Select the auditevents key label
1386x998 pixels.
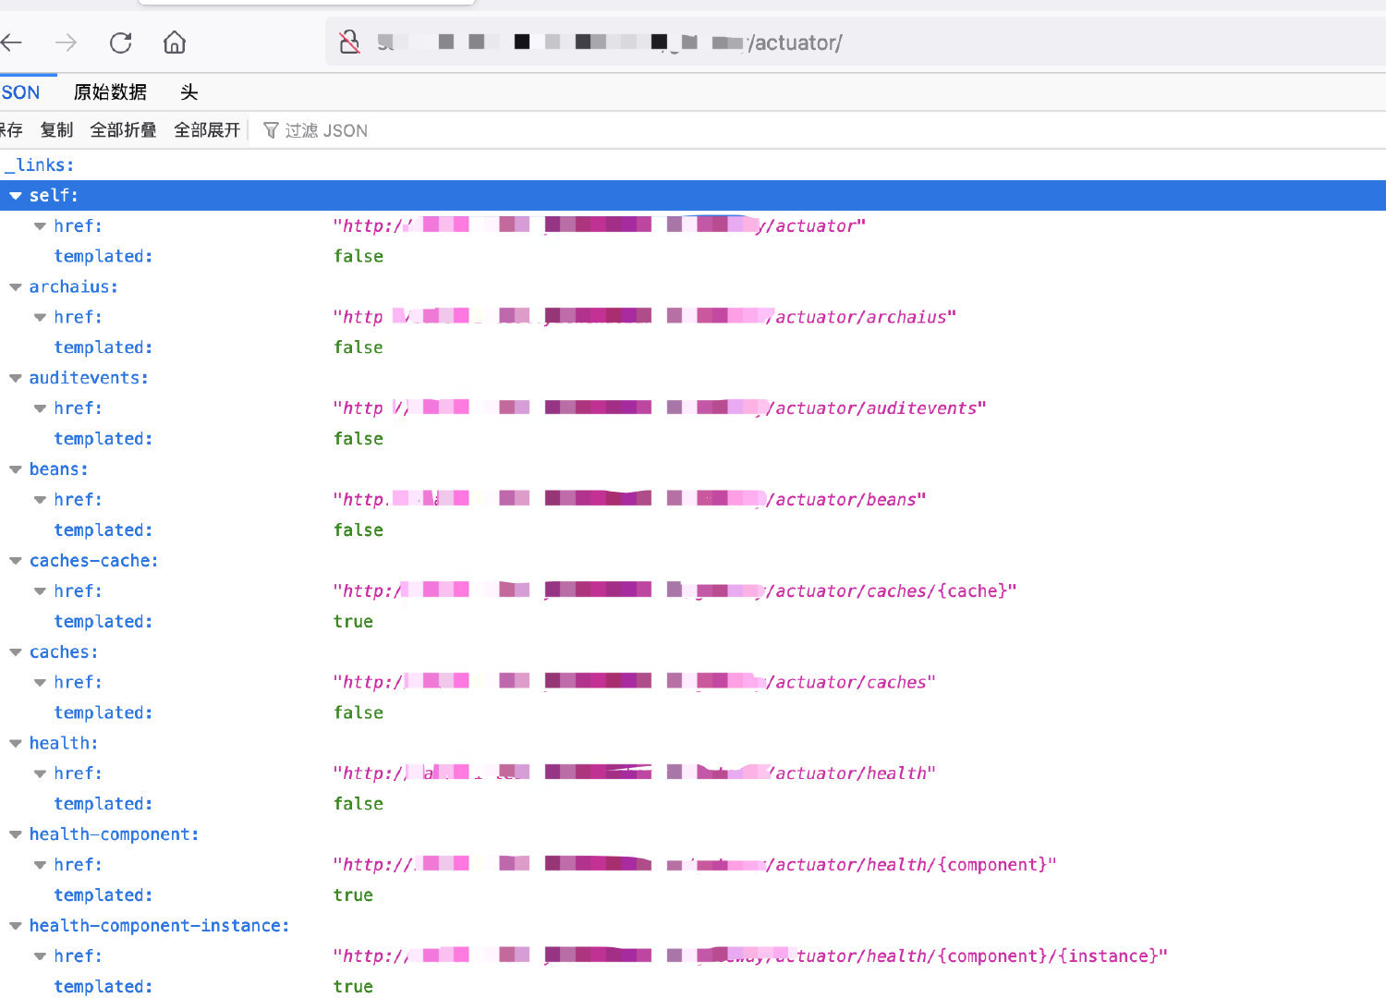coord(89,378)
